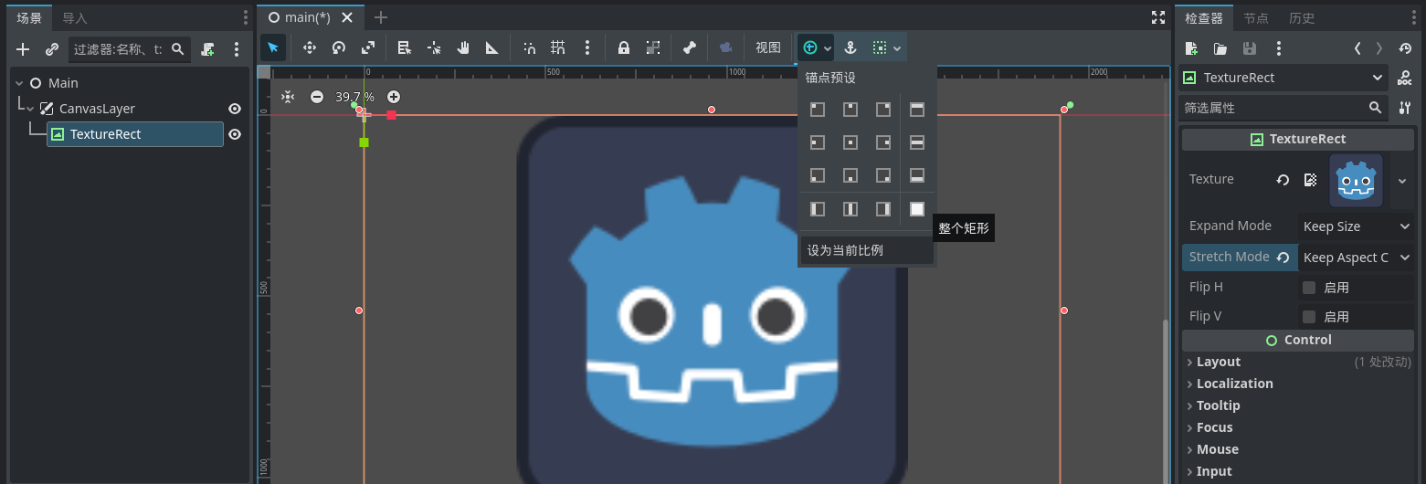
Task: Apply the top-wide anchor preset
Action: (917, 110)
